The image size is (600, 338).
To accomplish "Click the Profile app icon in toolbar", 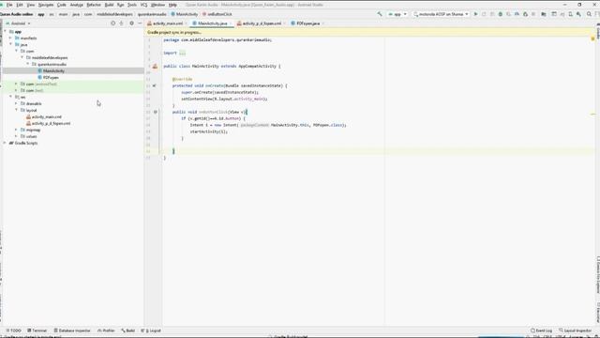I will (x=517, y=14).
